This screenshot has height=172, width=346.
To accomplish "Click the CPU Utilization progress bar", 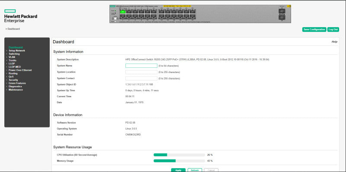I will tap(179, 155).
